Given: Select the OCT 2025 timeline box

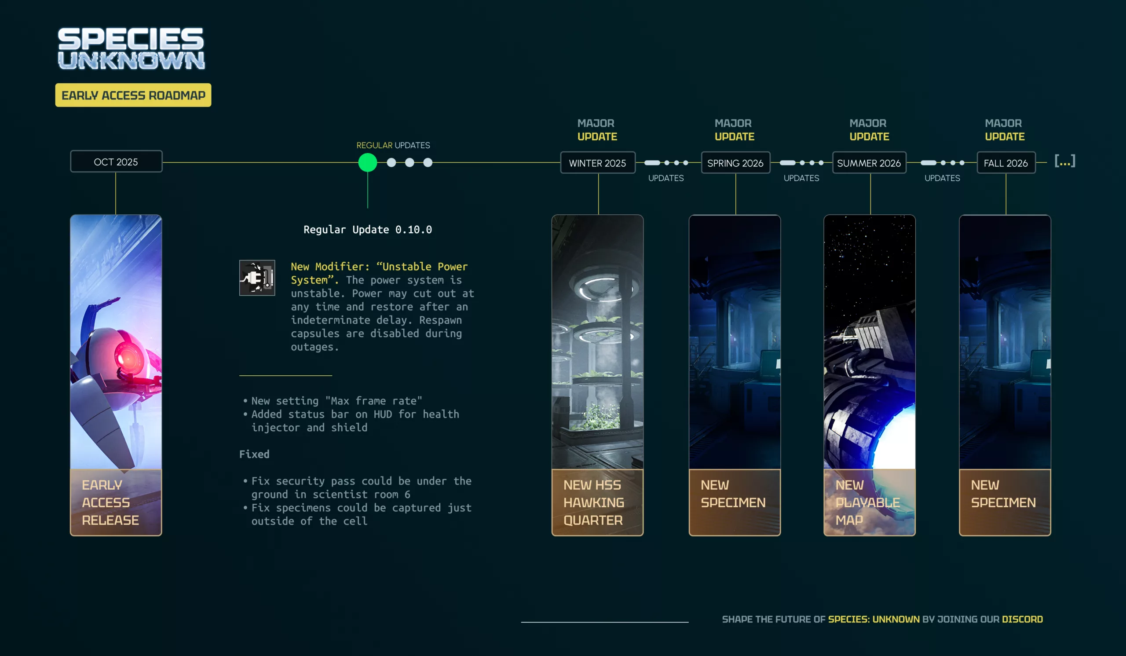Looking at the screenshot, I should coord(116,162).
